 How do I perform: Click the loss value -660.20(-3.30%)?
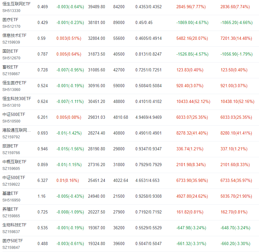[x=235, y=243]
